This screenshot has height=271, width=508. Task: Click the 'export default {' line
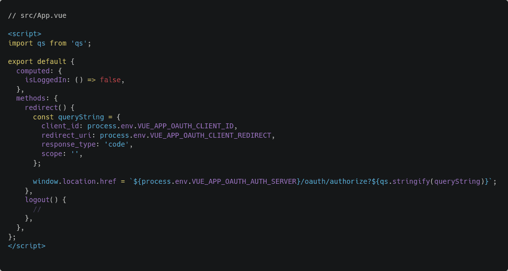[x=41, y=61]
